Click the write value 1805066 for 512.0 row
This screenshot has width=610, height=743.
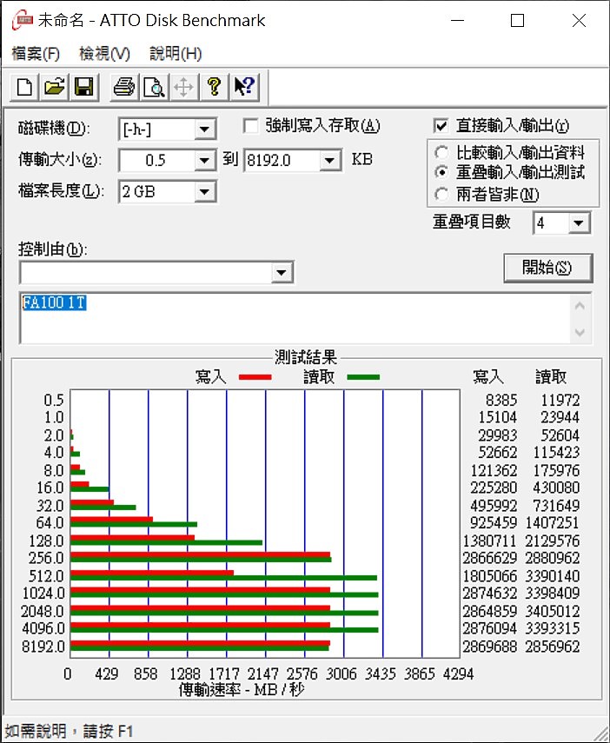tap(489, 576)
